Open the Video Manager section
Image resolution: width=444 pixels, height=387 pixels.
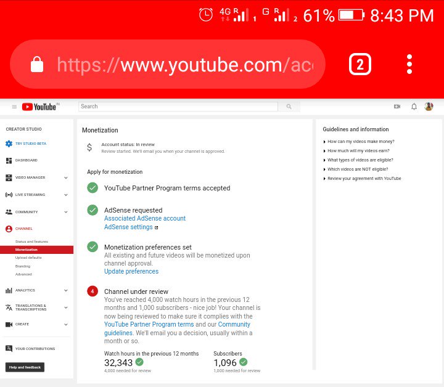point(30,177)
